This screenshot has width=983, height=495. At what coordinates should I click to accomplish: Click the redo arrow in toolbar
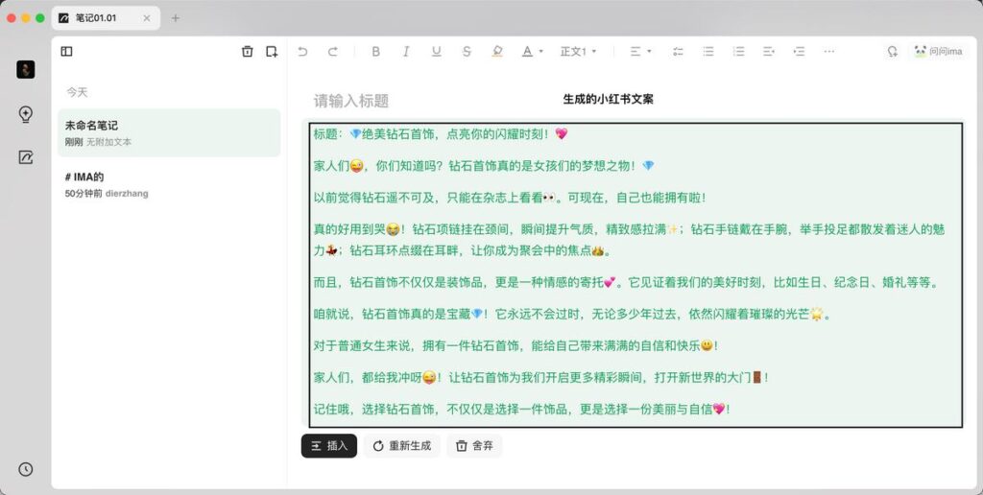333,52
